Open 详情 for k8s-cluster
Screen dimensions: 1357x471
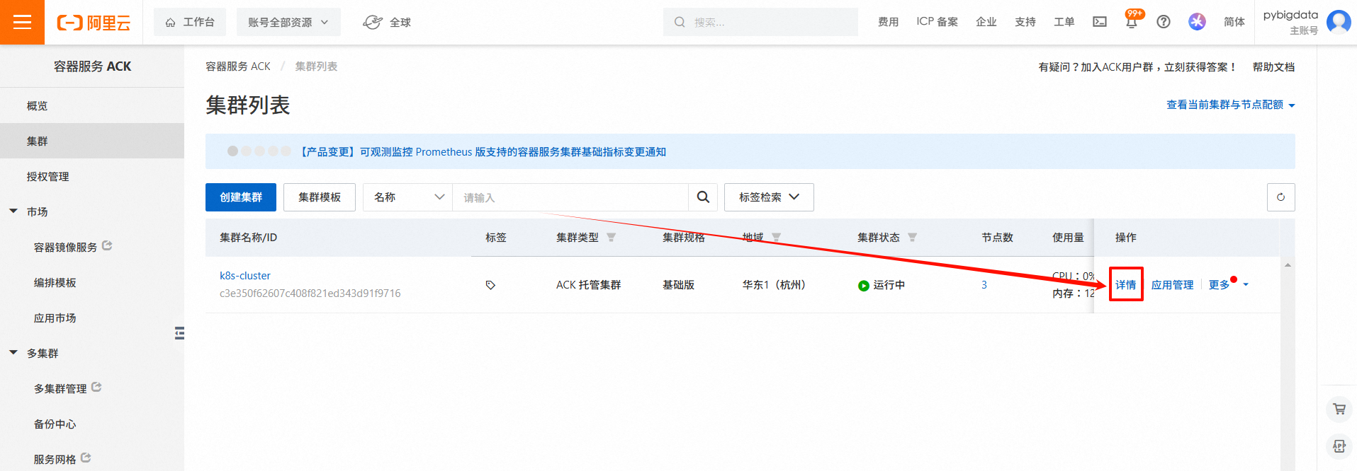pyautogui.click(x=1126, y=285)
